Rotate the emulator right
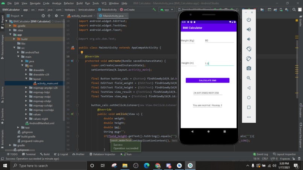Image resolution: width=303 pixels, height=170 pixels. [249, 59]
